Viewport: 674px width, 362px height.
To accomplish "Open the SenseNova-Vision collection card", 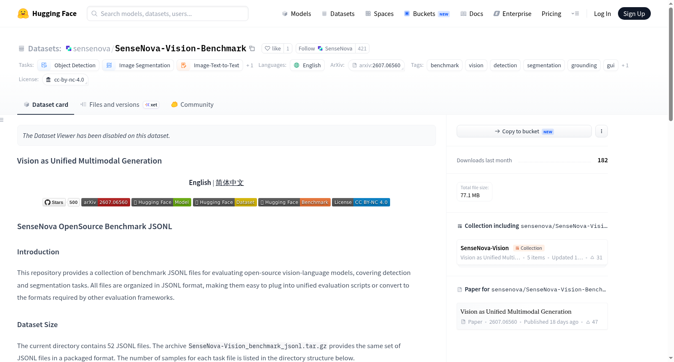I will coord(532,252).
